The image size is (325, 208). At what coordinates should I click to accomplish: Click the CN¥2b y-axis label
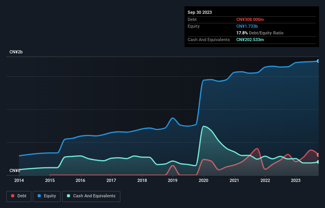pos(16,52)
